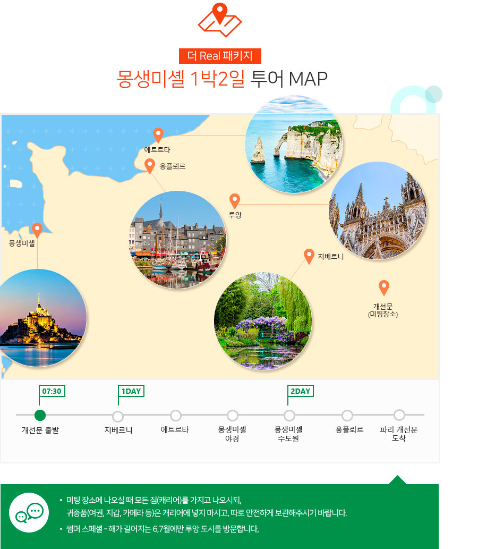Viewport: 478px width, 549px height.
Task: Click the 귀중품 safekeeping notice line
Action: (207, 513)
